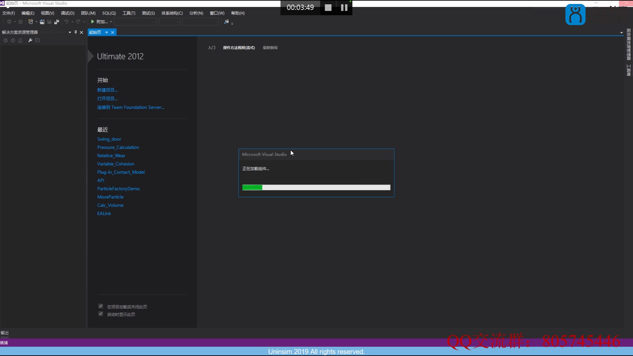
Task: Click the New Project toolbar icon
Action: coord(31,22)
